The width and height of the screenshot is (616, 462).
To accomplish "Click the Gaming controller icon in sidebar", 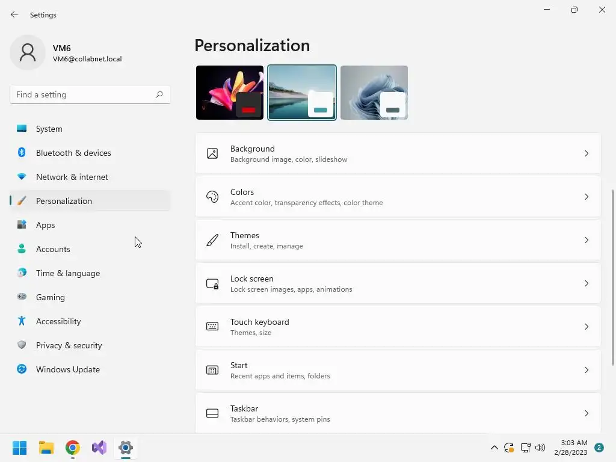I will [22, 297].
